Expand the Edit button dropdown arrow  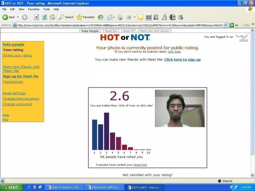tap(135, 17)
